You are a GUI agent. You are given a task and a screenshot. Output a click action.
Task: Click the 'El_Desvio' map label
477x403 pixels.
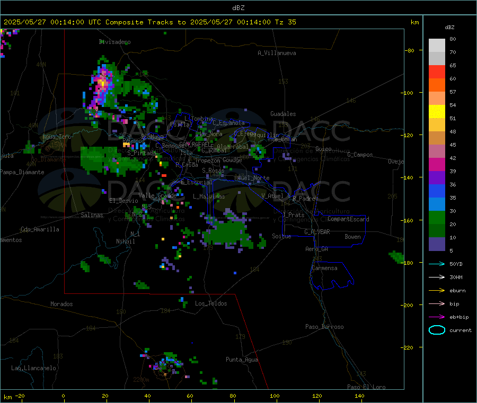coord(123,201)
